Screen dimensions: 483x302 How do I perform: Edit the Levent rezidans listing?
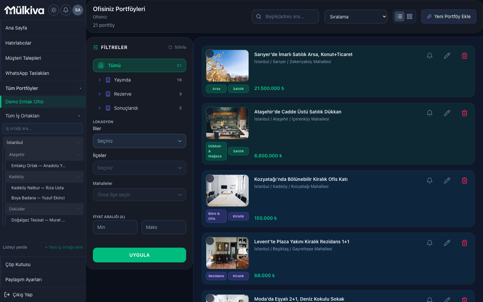(x=447, y=243)
